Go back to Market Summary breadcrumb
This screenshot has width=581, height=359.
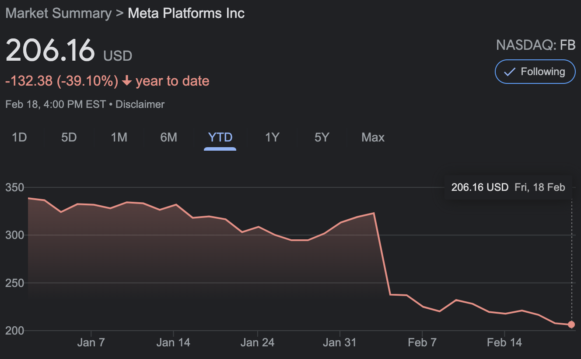point(59,13)
